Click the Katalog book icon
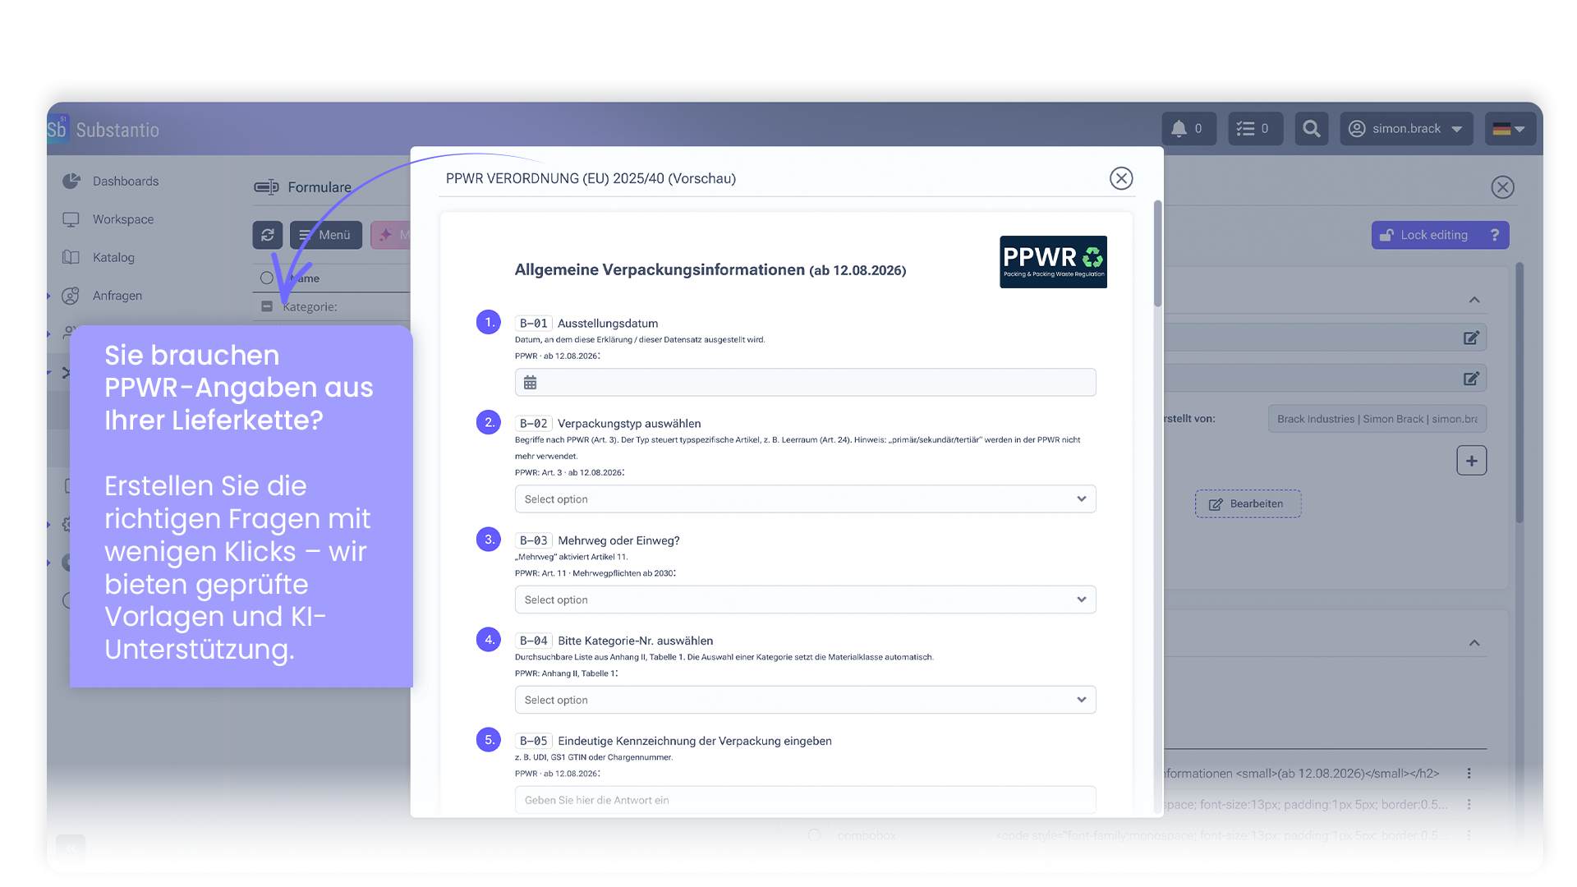 click(71, 257)
